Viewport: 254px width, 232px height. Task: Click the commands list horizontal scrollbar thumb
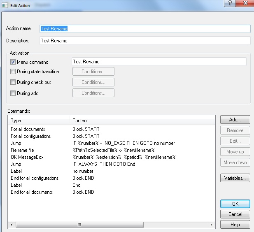click(x=79, y=225)
